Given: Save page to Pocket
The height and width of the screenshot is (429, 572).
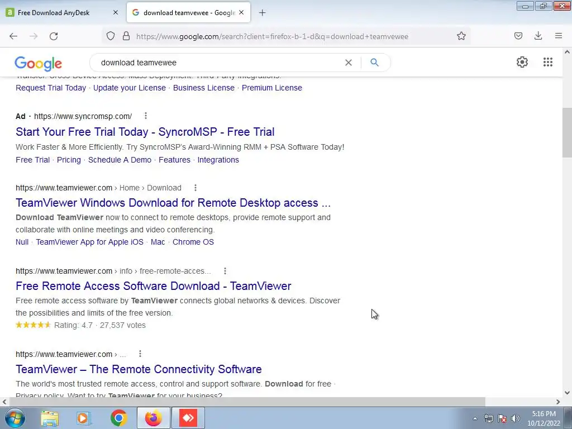Looking at the screenshot, I should pos(518,36).
